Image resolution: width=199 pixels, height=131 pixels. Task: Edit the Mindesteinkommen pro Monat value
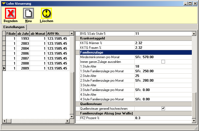[x=163, y=57]
